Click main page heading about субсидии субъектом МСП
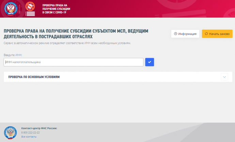Image resolution: width=235 pixels, height=142 pixels. [76, 34]
